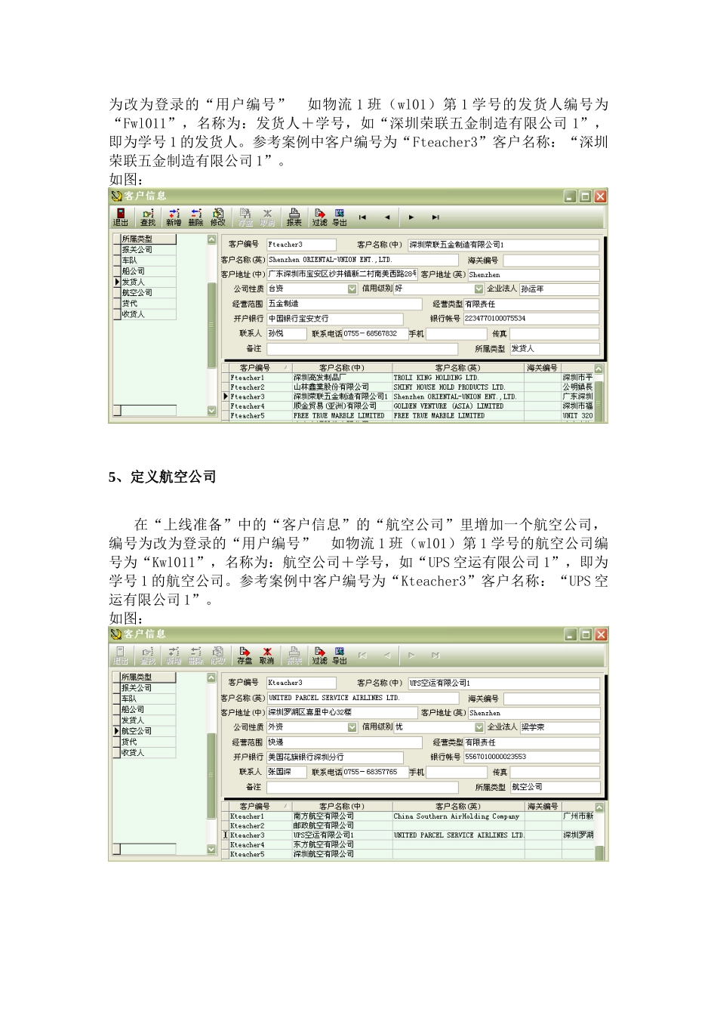This screenshot has height=1015, width=717.
Task: Click 导出 icon in the Fteacher3 window toolbar
Action: click(x=340, y=217)
